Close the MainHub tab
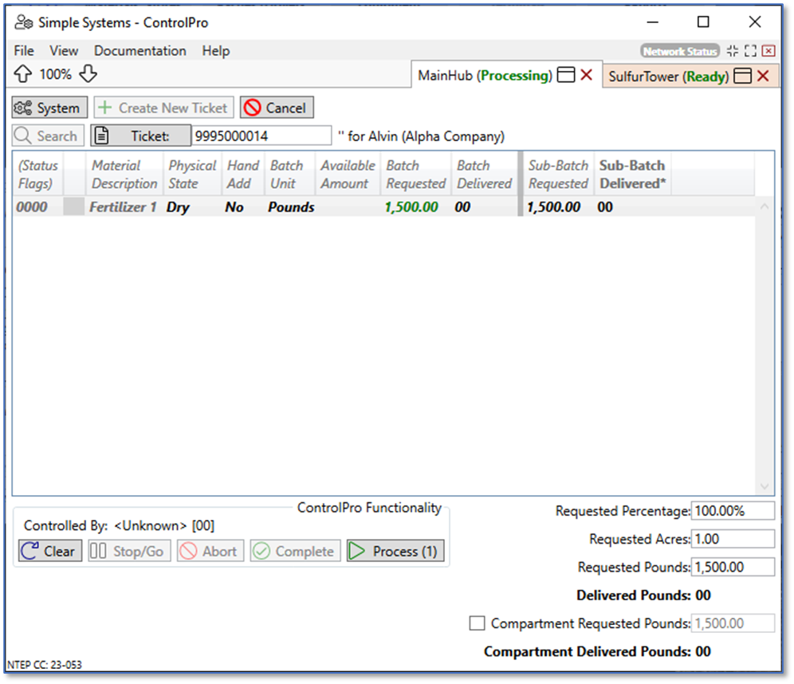Screen dimensions: 794x684 coord(587,77)
